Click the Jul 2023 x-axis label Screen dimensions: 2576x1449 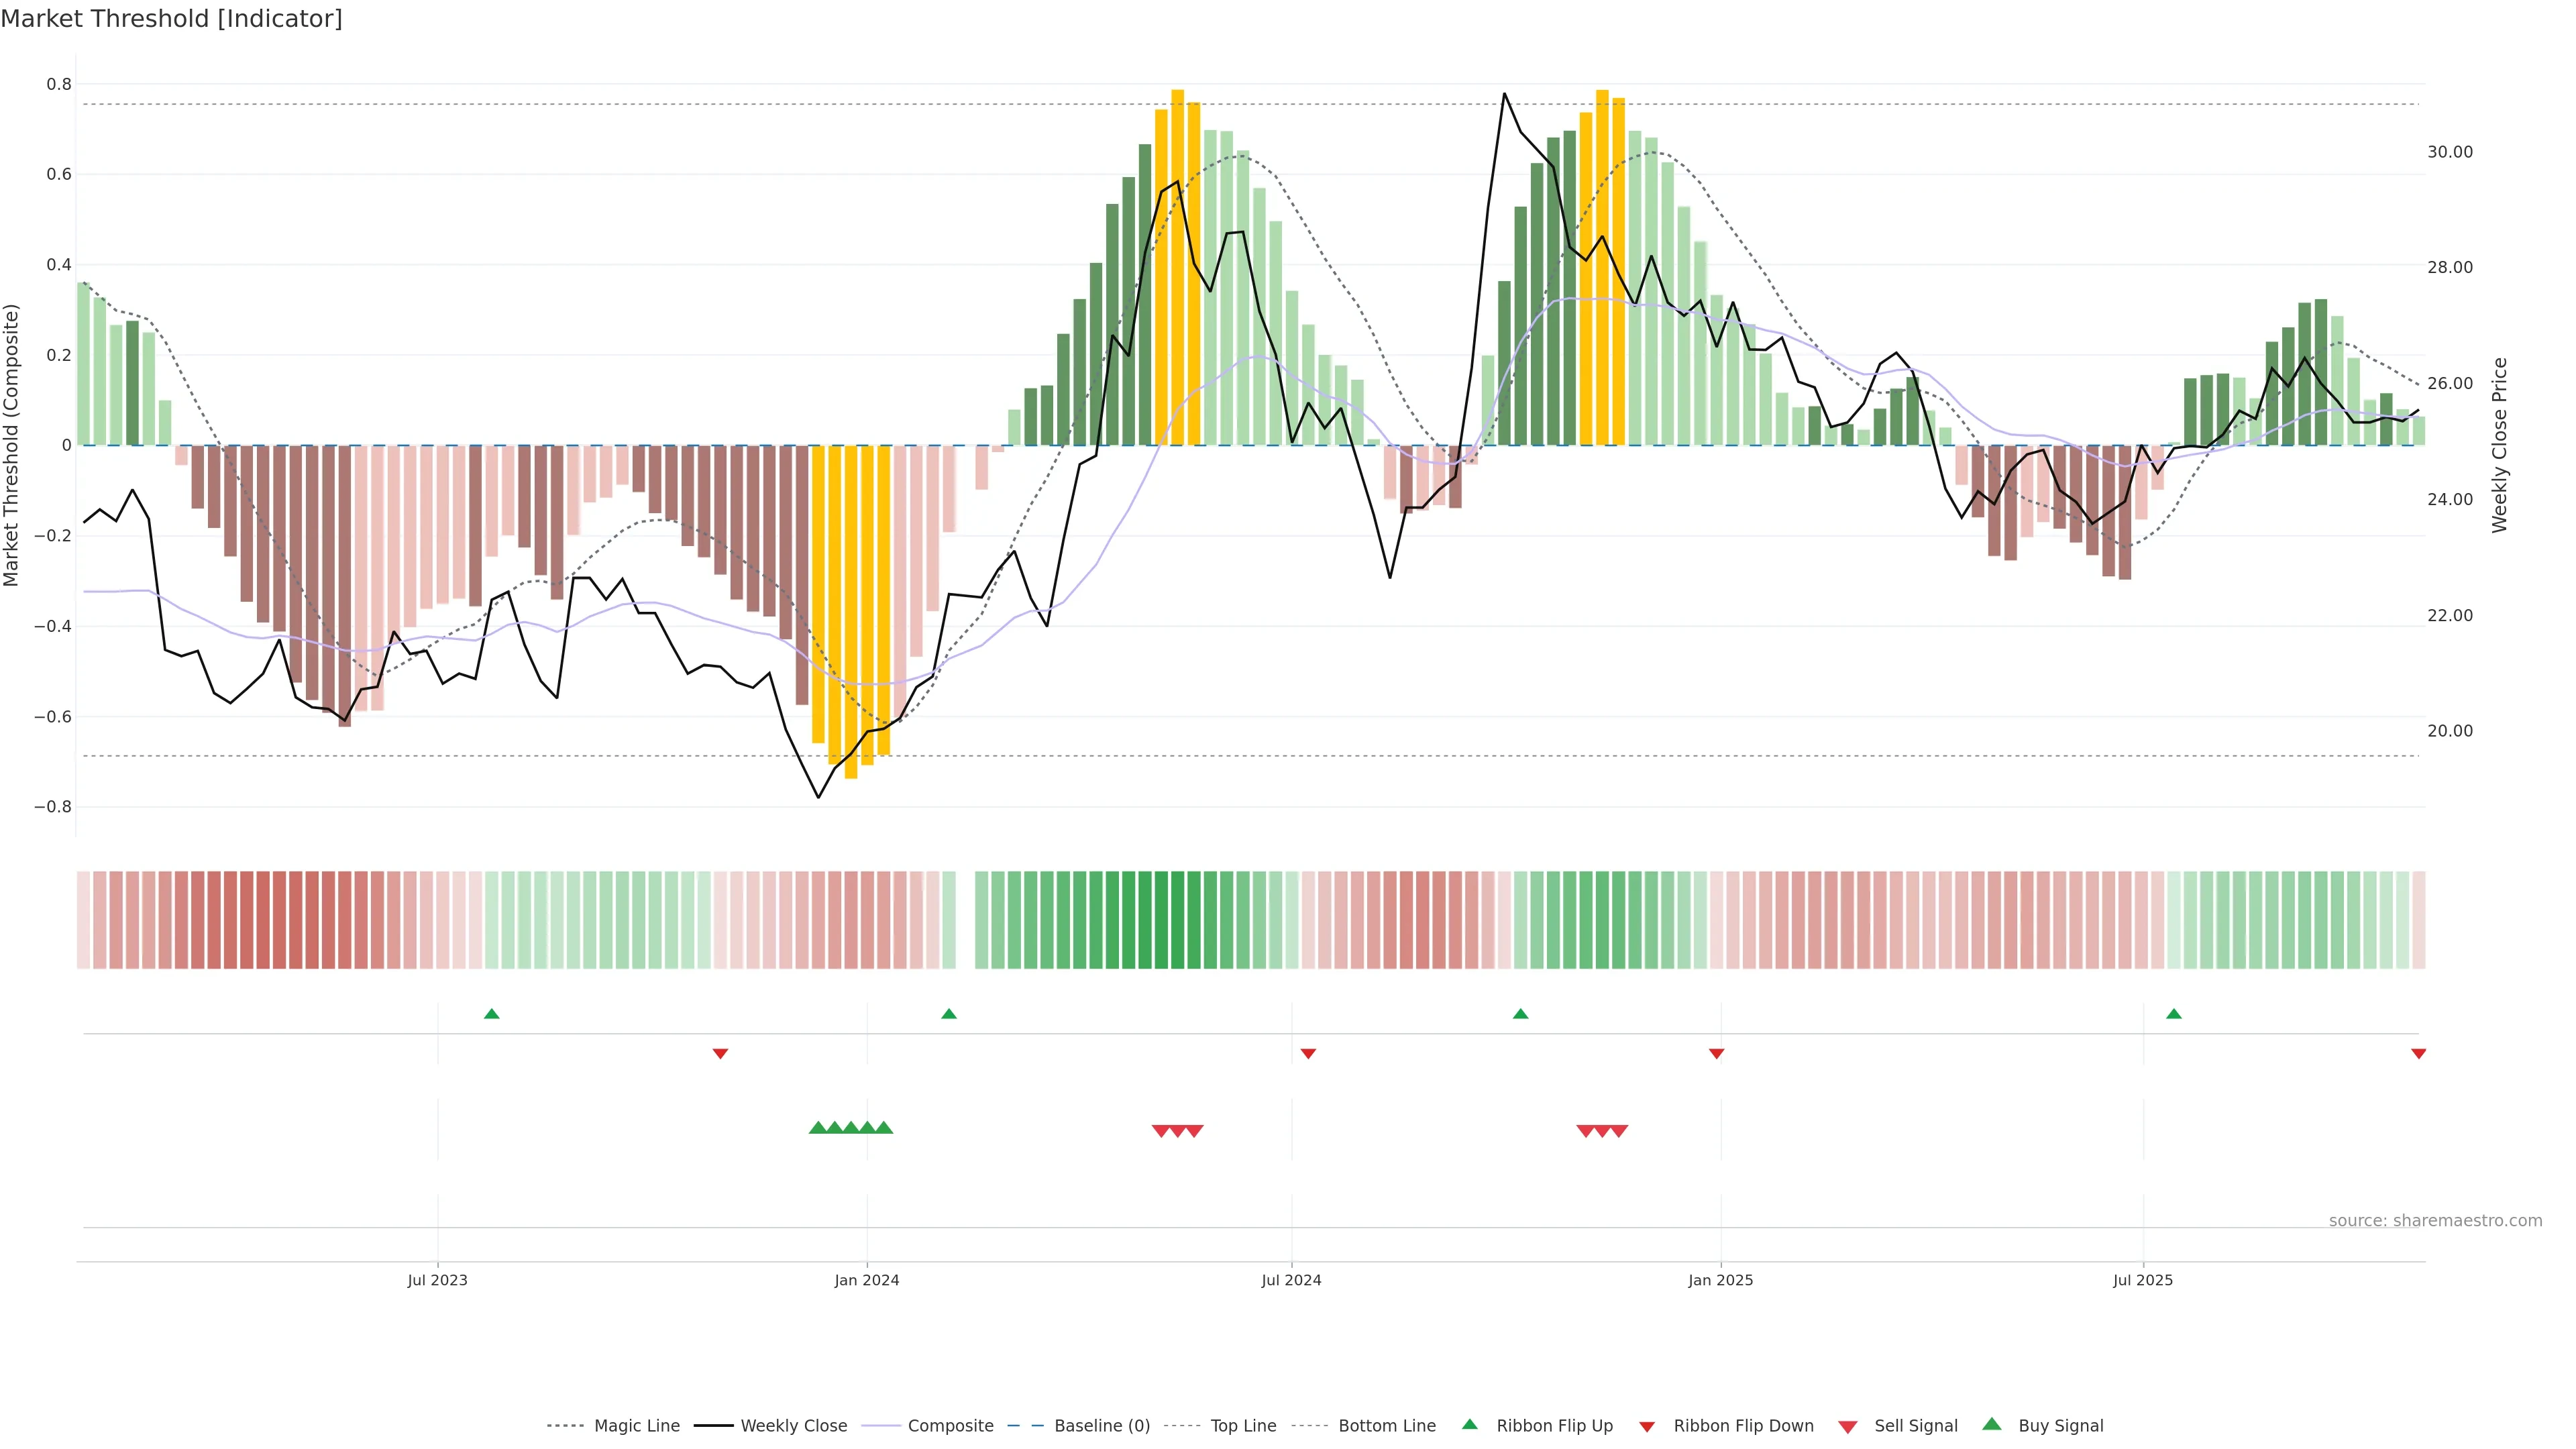click(437, 1280)
